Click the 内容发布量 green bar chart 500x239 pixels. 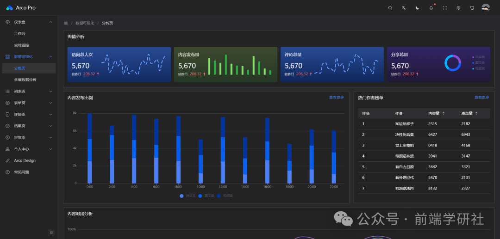[x=240, y=65]
